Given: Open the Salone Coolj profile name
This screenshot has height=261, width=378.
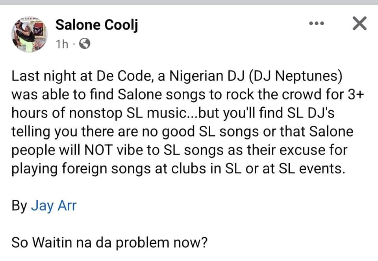Looking at the screenshot, I should pos(96,25).
